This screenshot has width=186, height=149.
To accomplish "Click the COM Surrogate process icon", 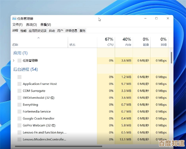I will [20, 91].
